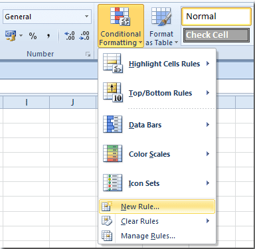Click the Data Bars icon
The height and width of the screenshot is (249, 255).
click(x=112, y=124)
